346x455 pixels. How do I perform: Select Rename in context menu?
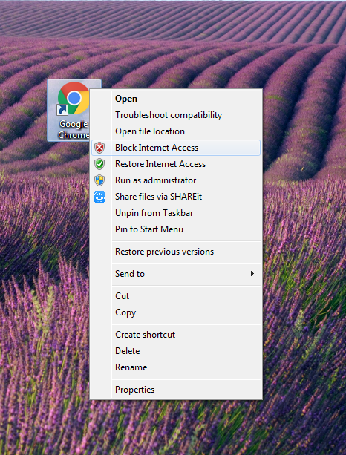tap(176, 367)
